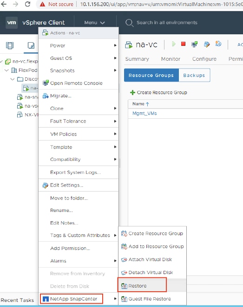
Task: Choose Add Permission from the menu
Action: click(x=70, y=248)
